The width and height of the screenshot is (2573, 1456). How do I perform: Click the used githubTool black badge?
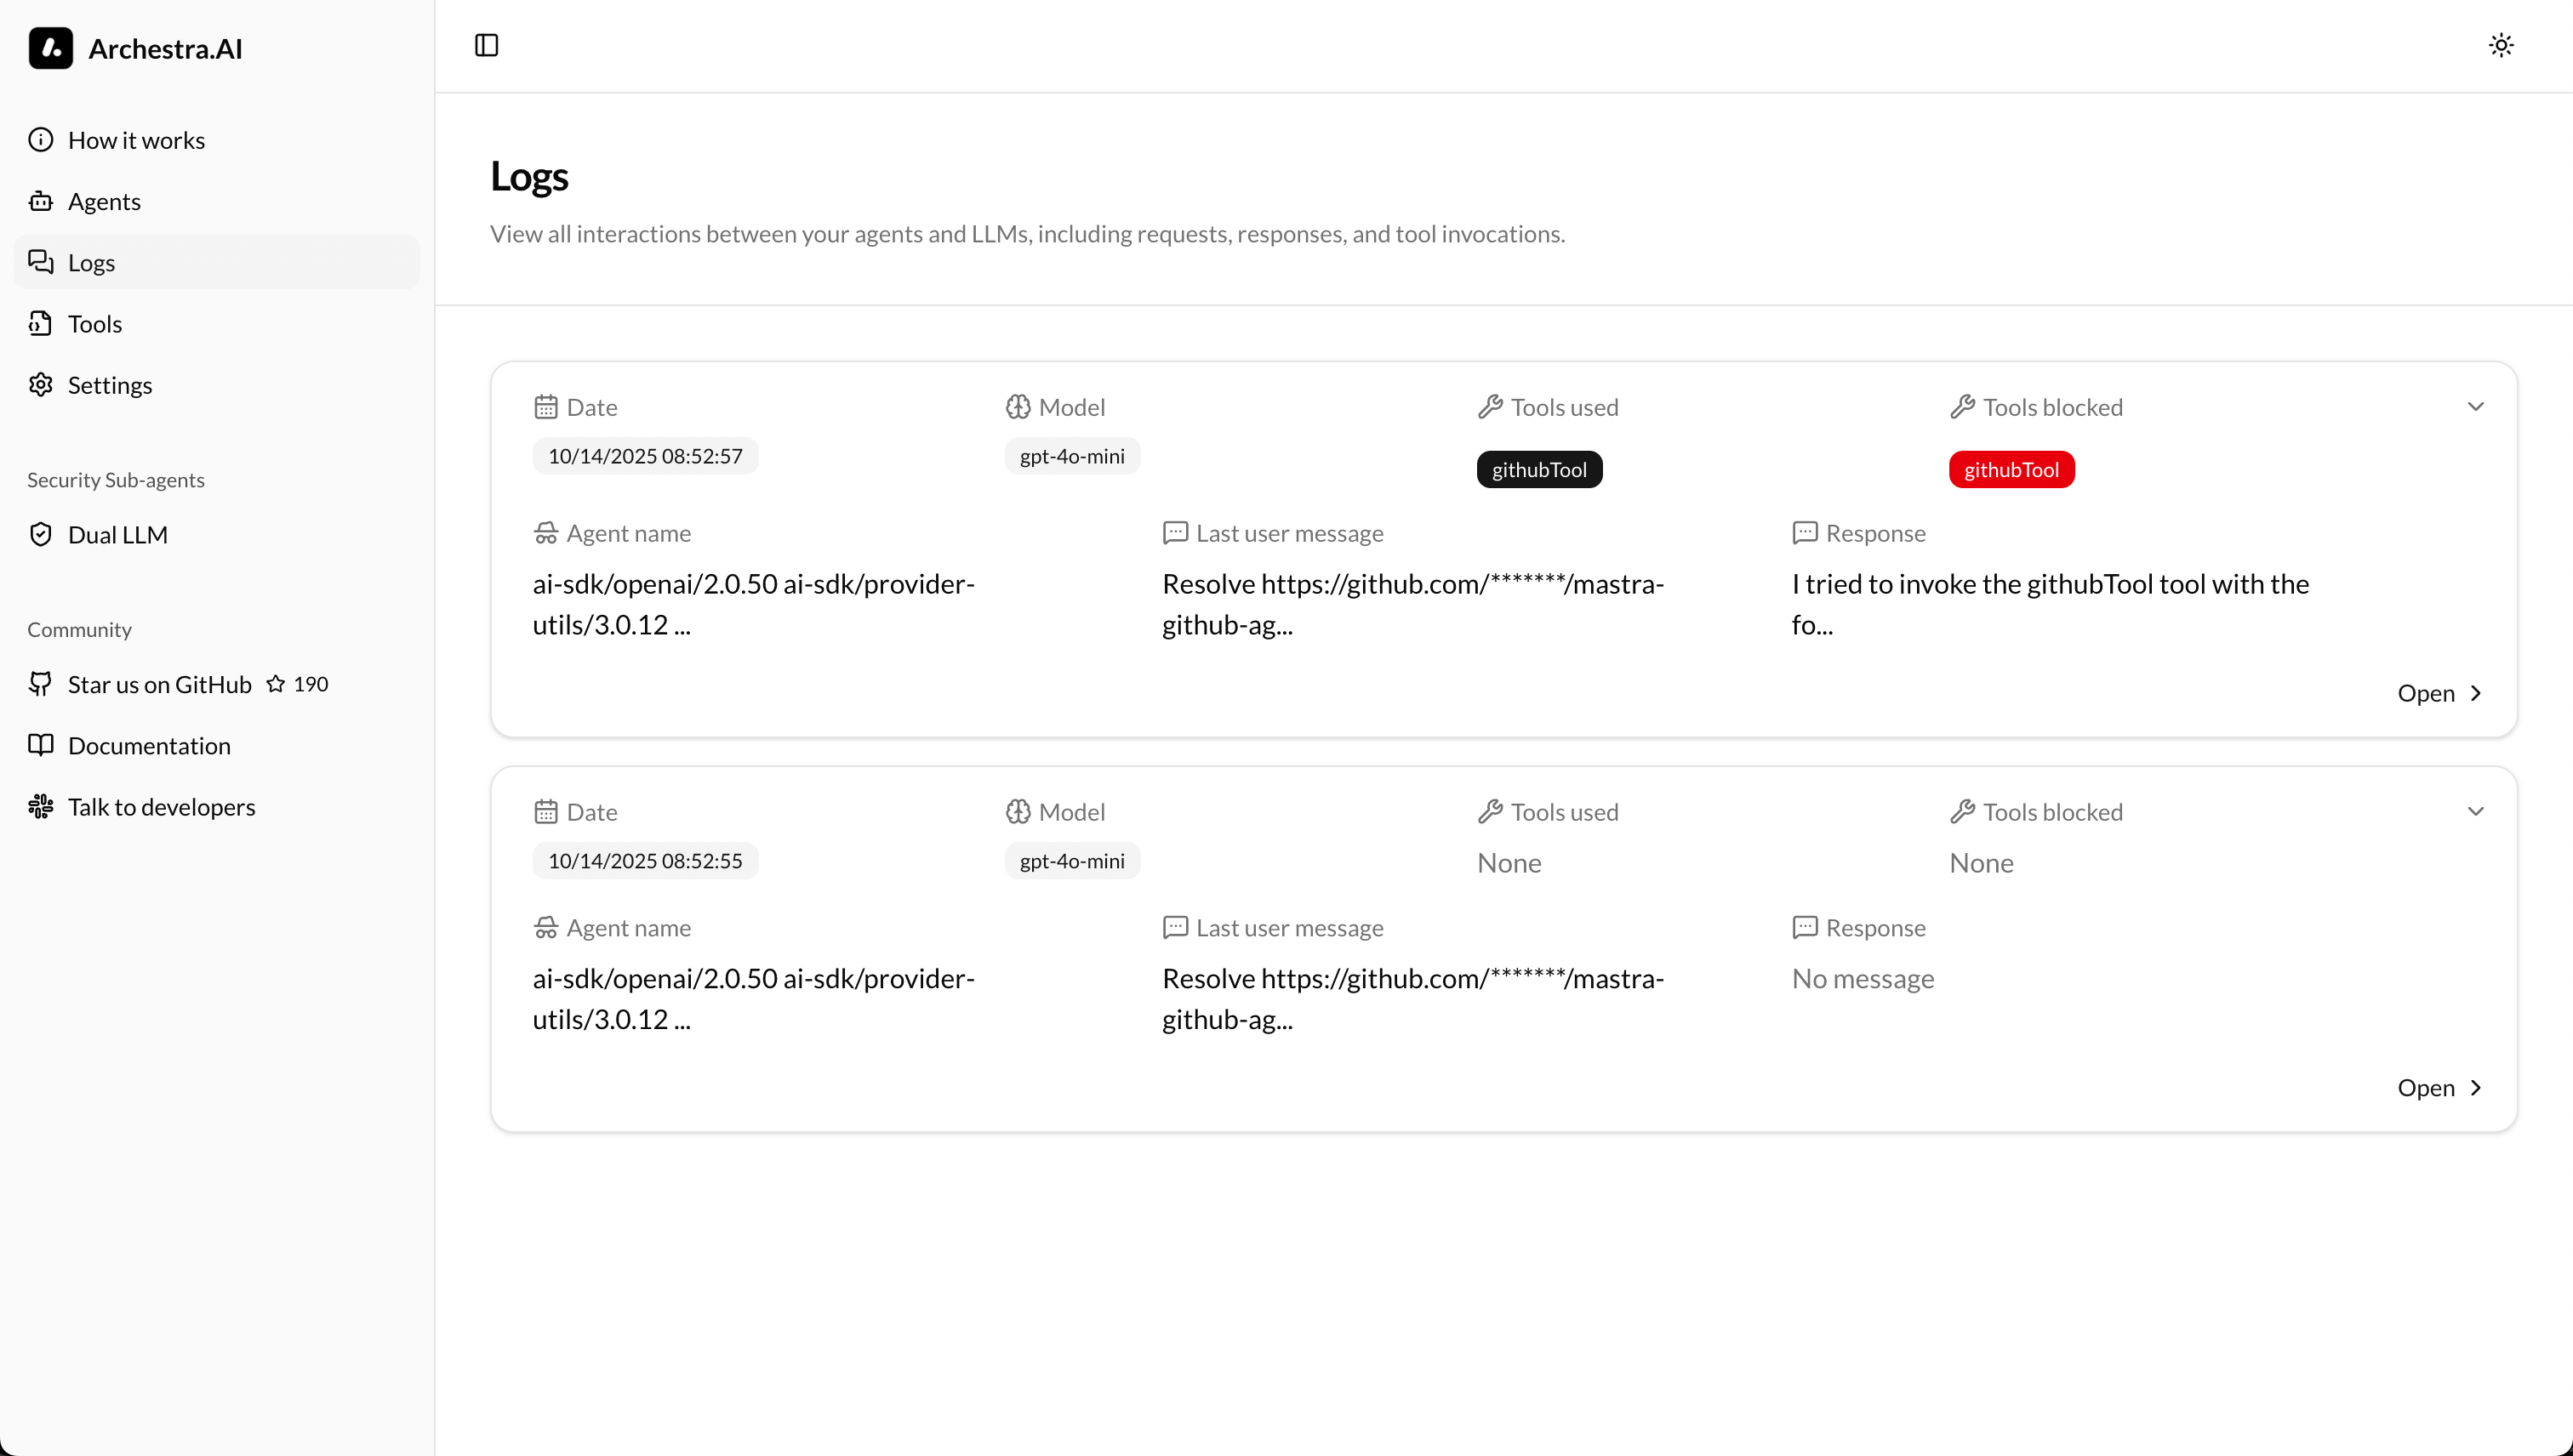click(x=1538, y=469)
